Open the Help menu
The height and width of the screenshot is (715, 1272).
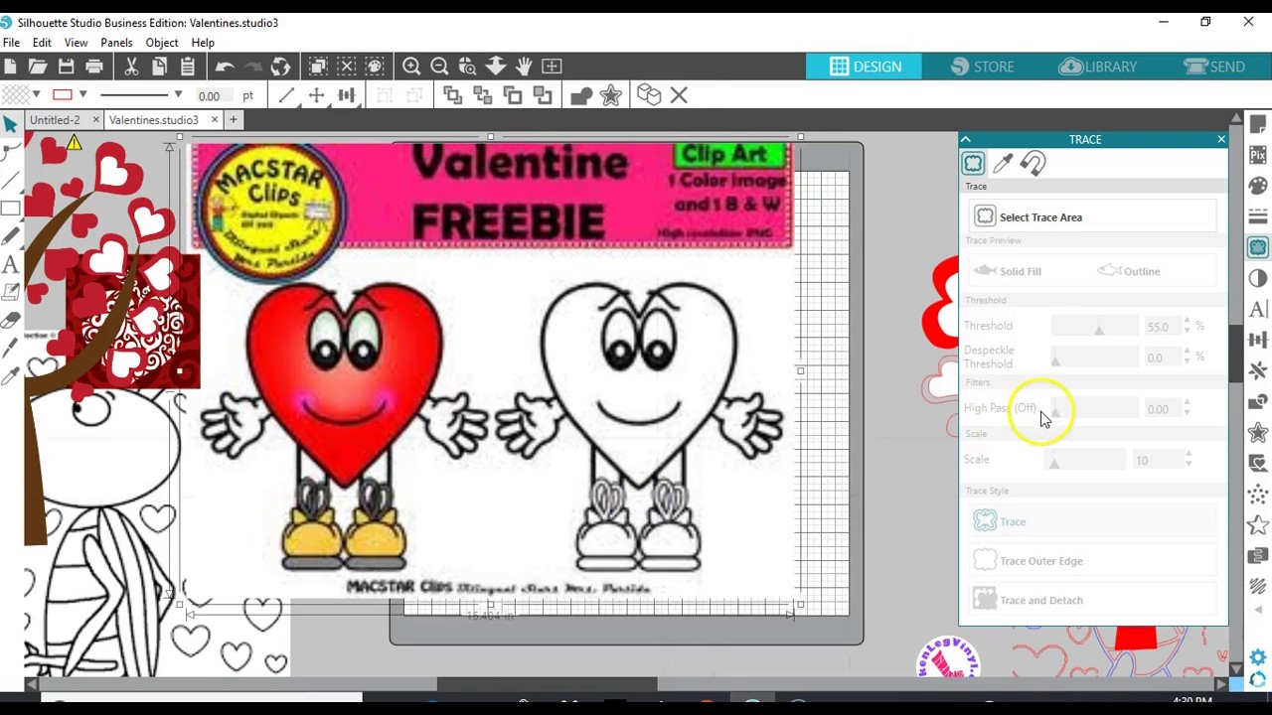(x=203, y=43)
